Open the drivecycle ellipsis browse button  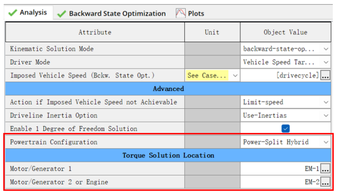[x=325, y=75]
